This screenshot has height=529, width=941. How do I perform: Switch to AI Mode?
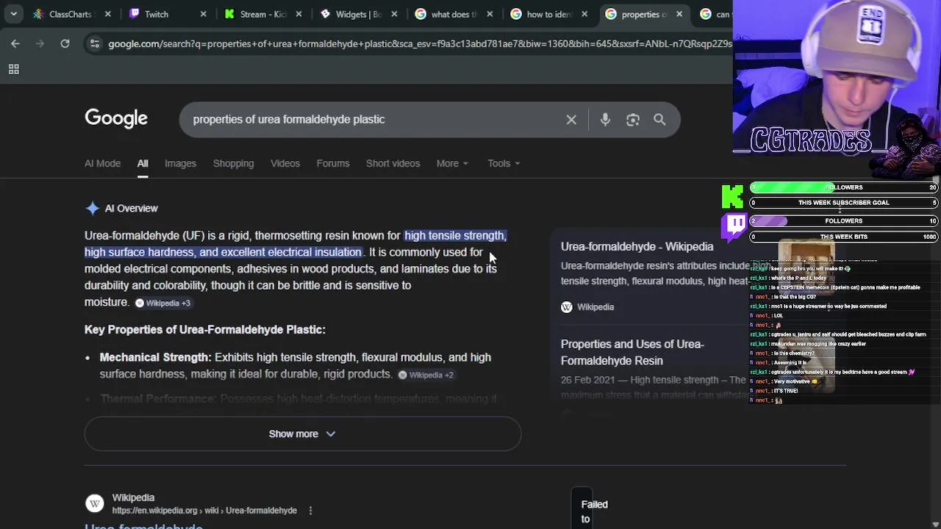point(102,163)
